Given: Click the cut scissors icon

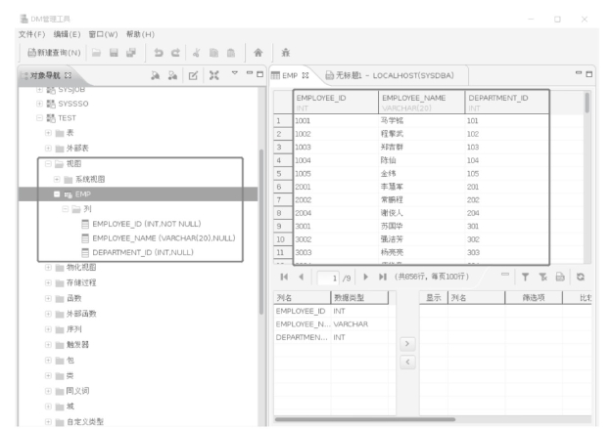Looking at the screenshot, I should tap(197, 53).
